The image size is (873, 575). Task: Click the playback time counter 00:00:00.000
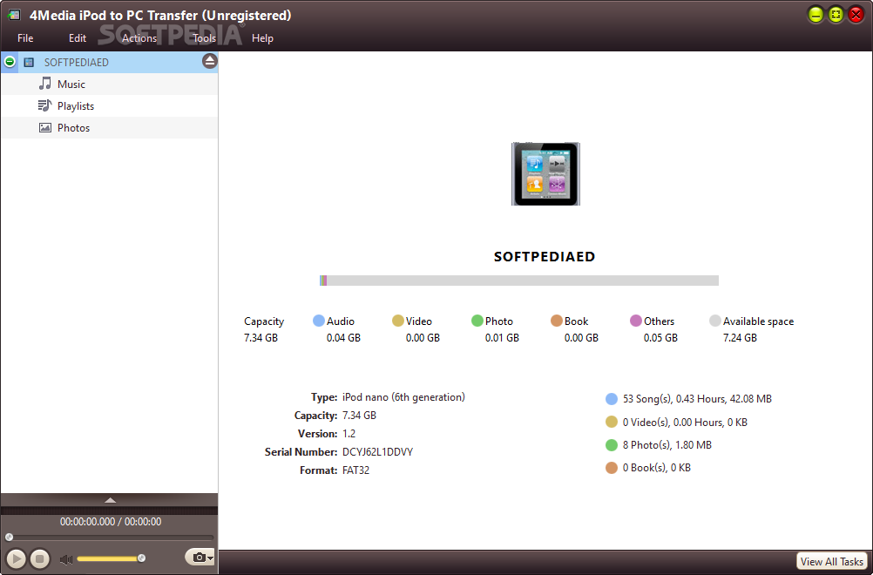point(87,522)
